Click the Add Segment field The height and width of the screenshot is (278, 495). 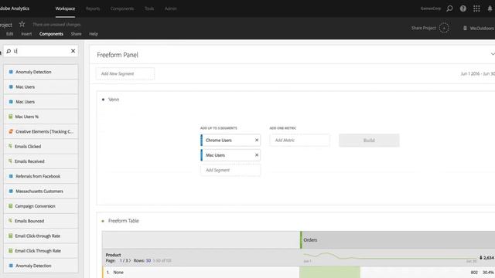pos(230,170)
